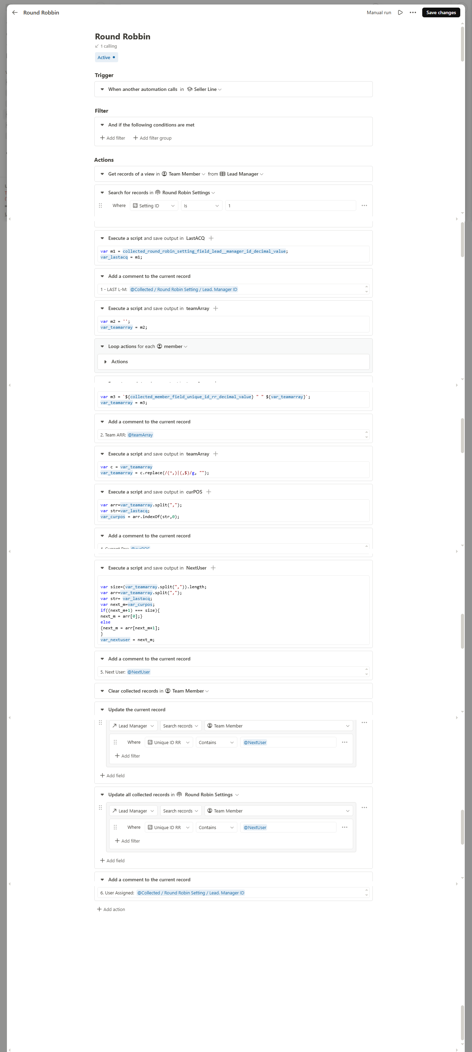Click the Save changes button
Viewport: 472px width, 1052px height.
click(441, 13)
